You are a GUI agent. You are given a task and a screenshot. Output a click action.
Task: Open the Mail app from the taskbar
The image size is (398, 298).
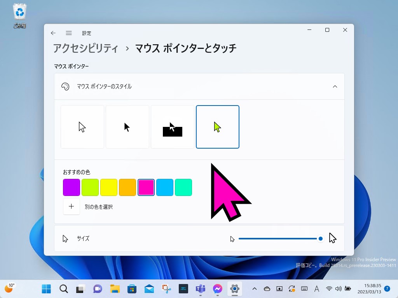tap(149, 289)
